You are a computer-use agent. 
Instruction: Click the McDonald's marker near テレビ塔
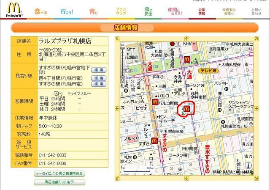pyautogui.click(x=192, y=60)
